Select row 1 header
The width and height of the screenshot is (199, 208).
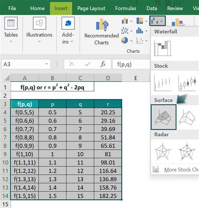pos(5,87)
